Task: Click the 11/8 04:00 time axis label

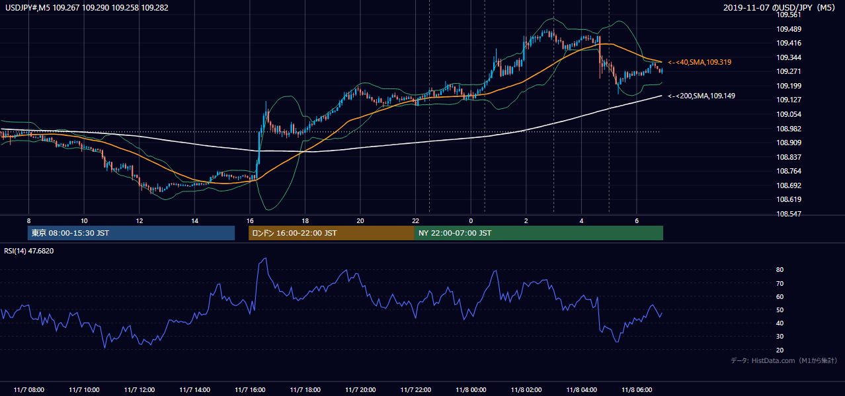Action: pos(581,390)
